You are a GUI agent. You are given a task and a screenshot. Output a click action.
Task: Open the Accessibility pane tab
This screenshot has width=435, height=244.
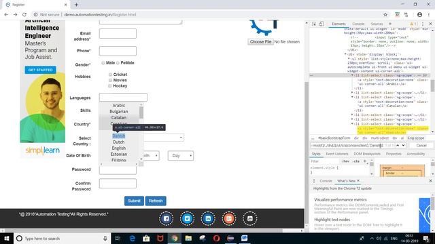point(416,154)
